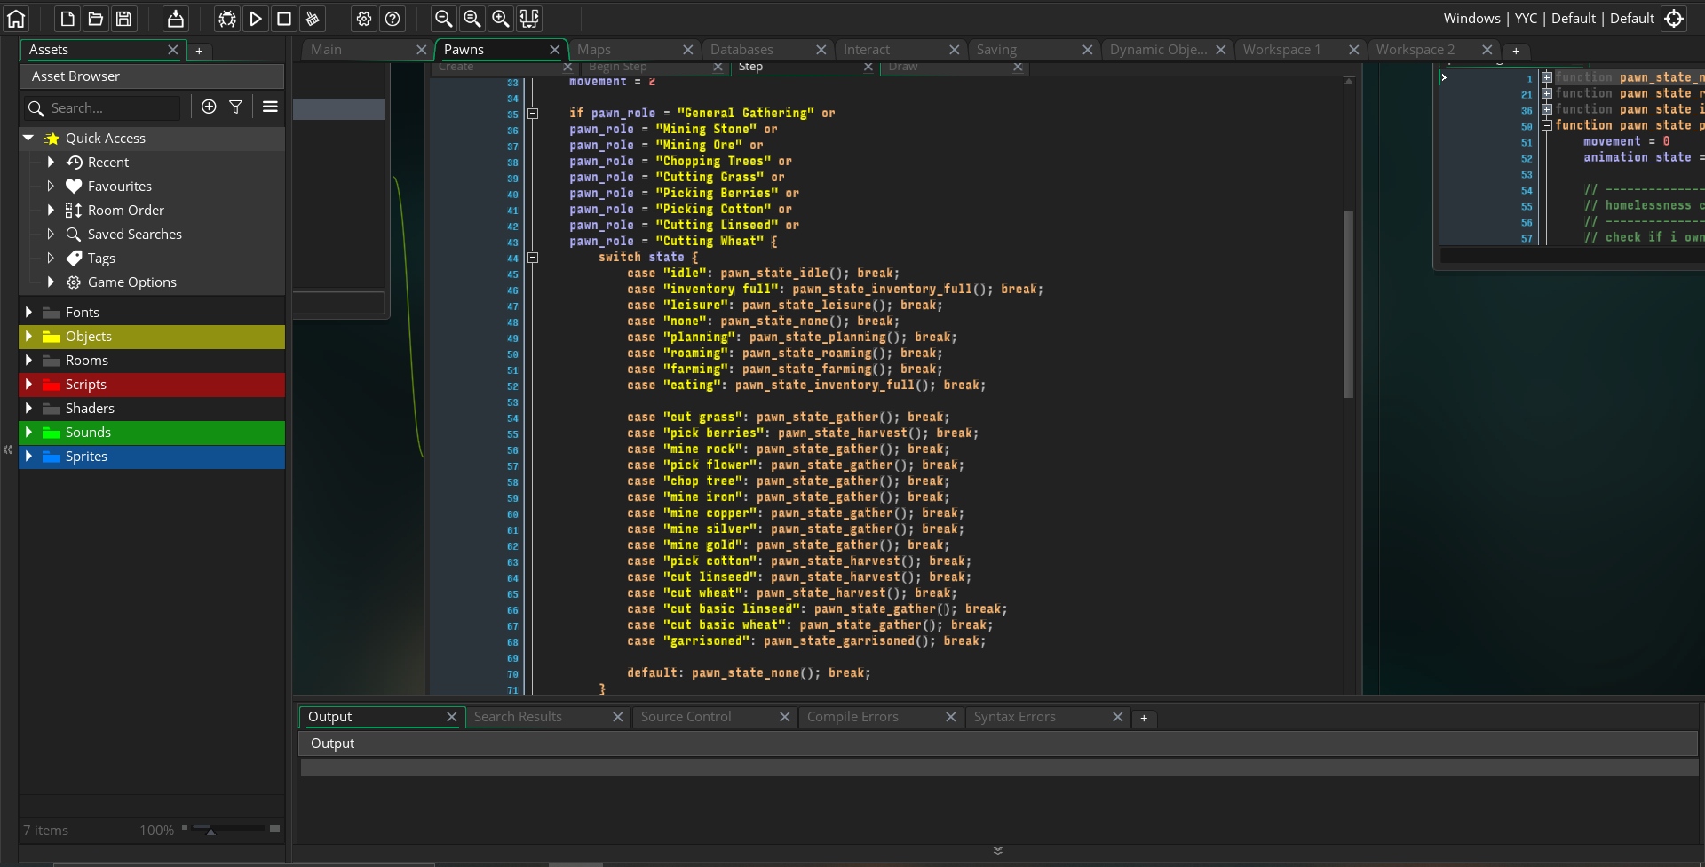The height and width of the screenshot is (867, 1705).
Task: Expand the Saved Searches item
Action: pos(51,234)
